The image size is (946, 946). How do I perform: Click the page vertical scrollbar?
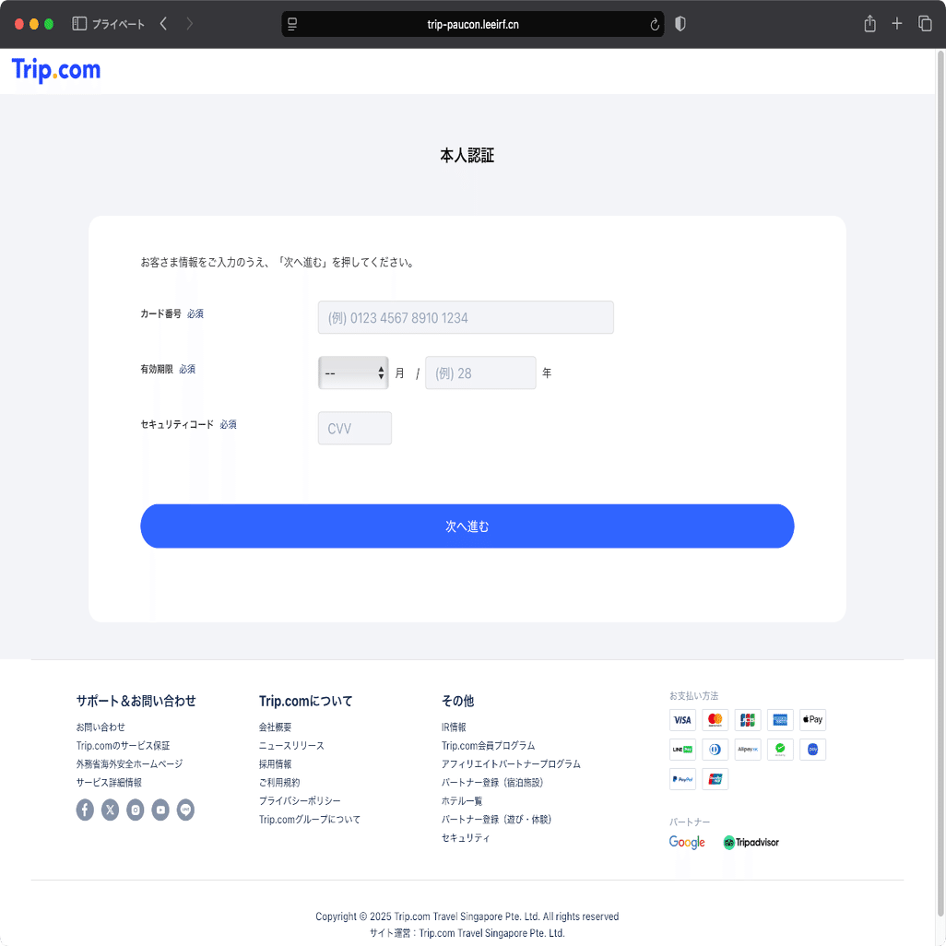(940, 482)
